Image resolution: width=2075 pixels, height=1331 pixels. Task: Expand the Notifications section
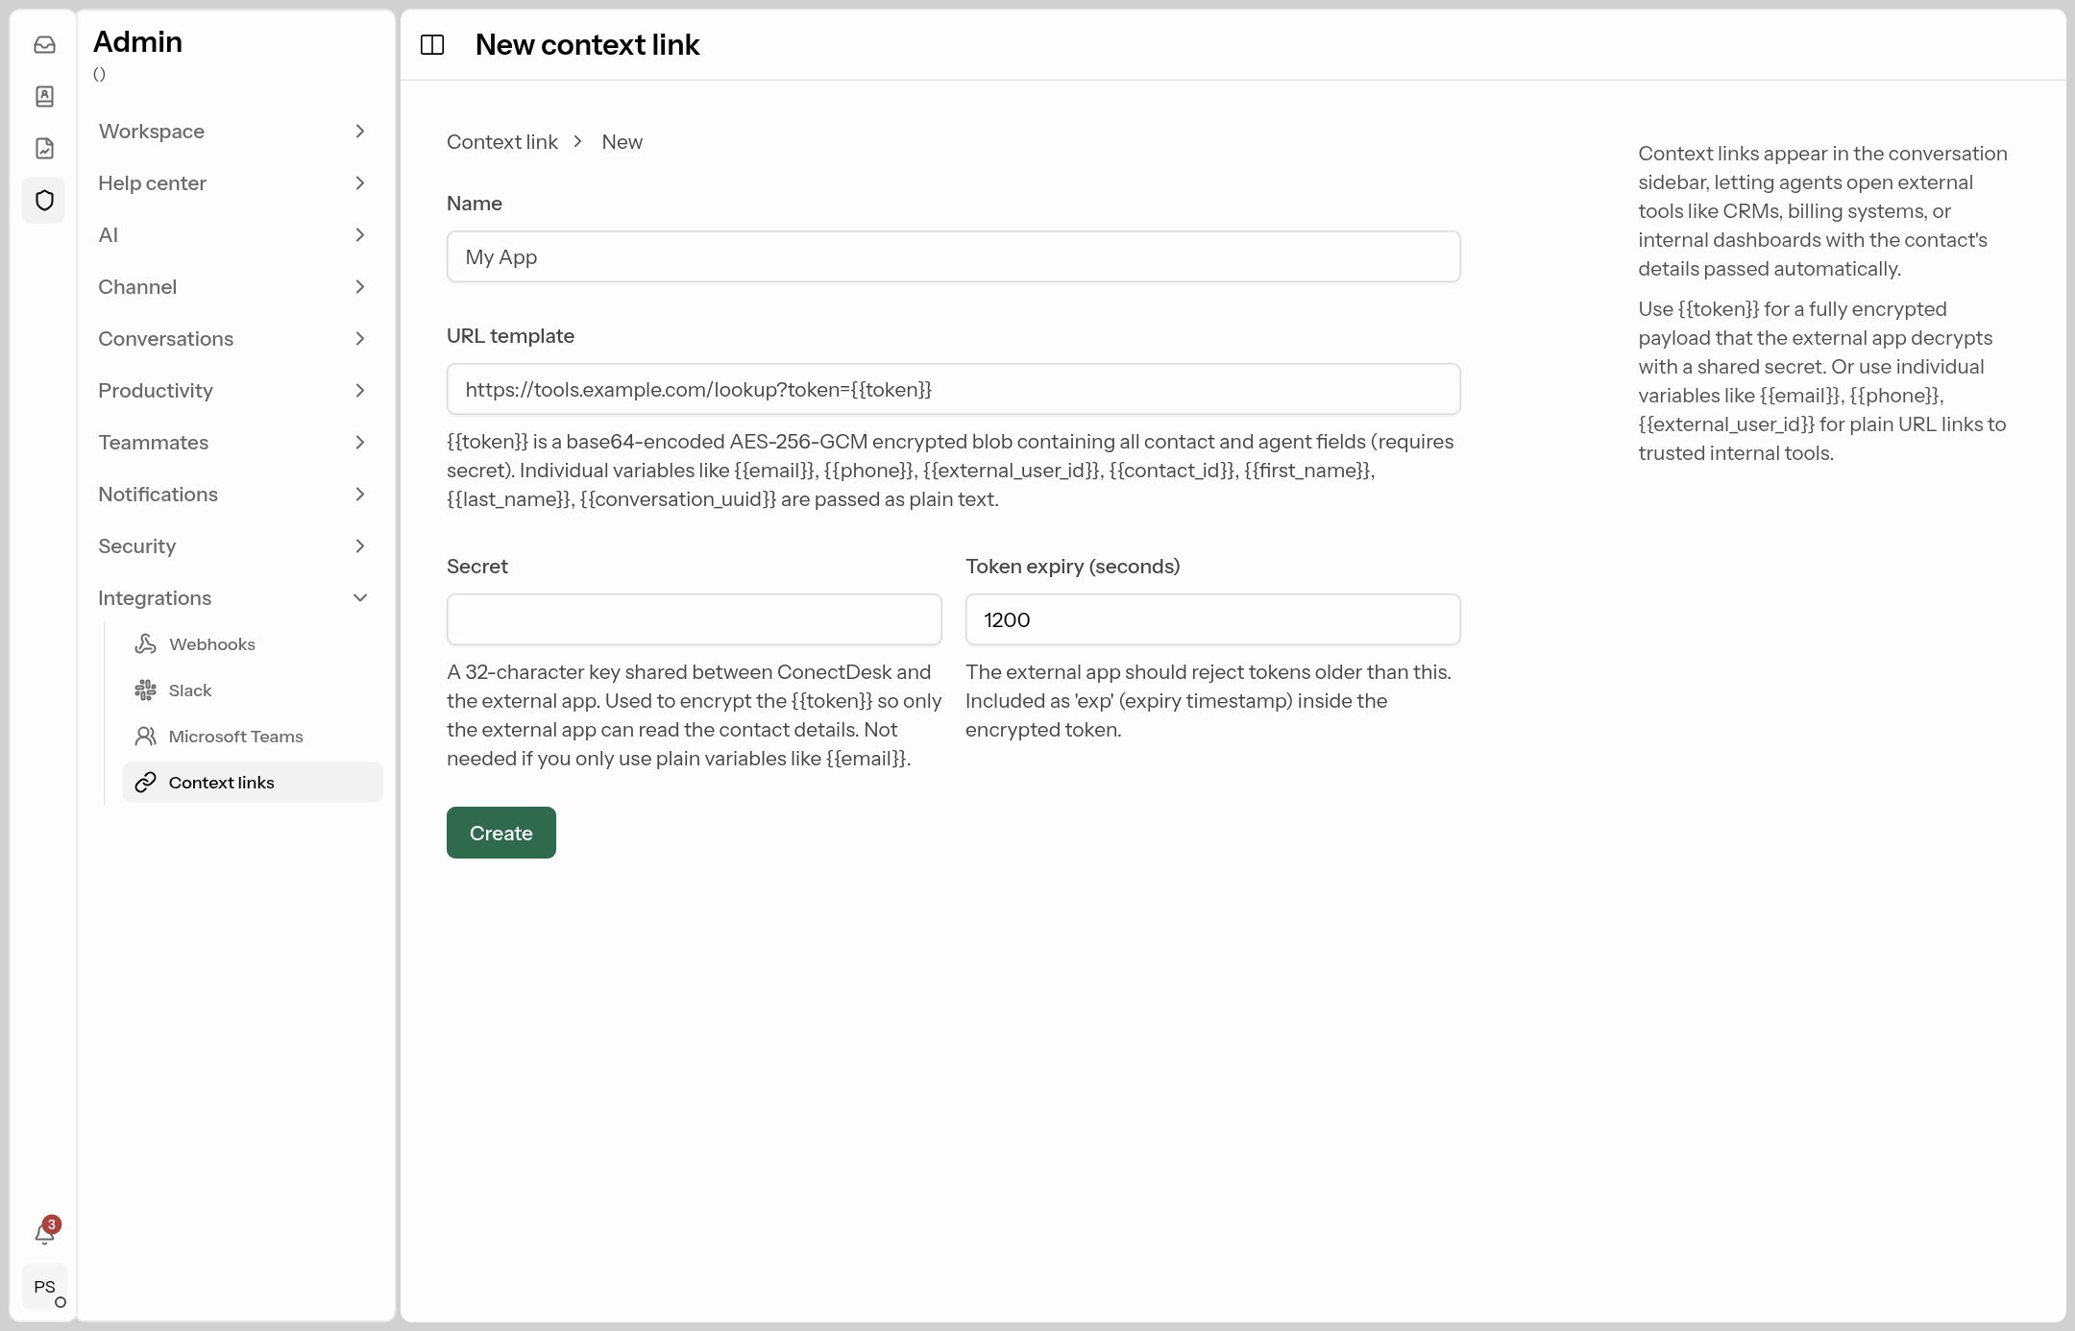(233, 495)
